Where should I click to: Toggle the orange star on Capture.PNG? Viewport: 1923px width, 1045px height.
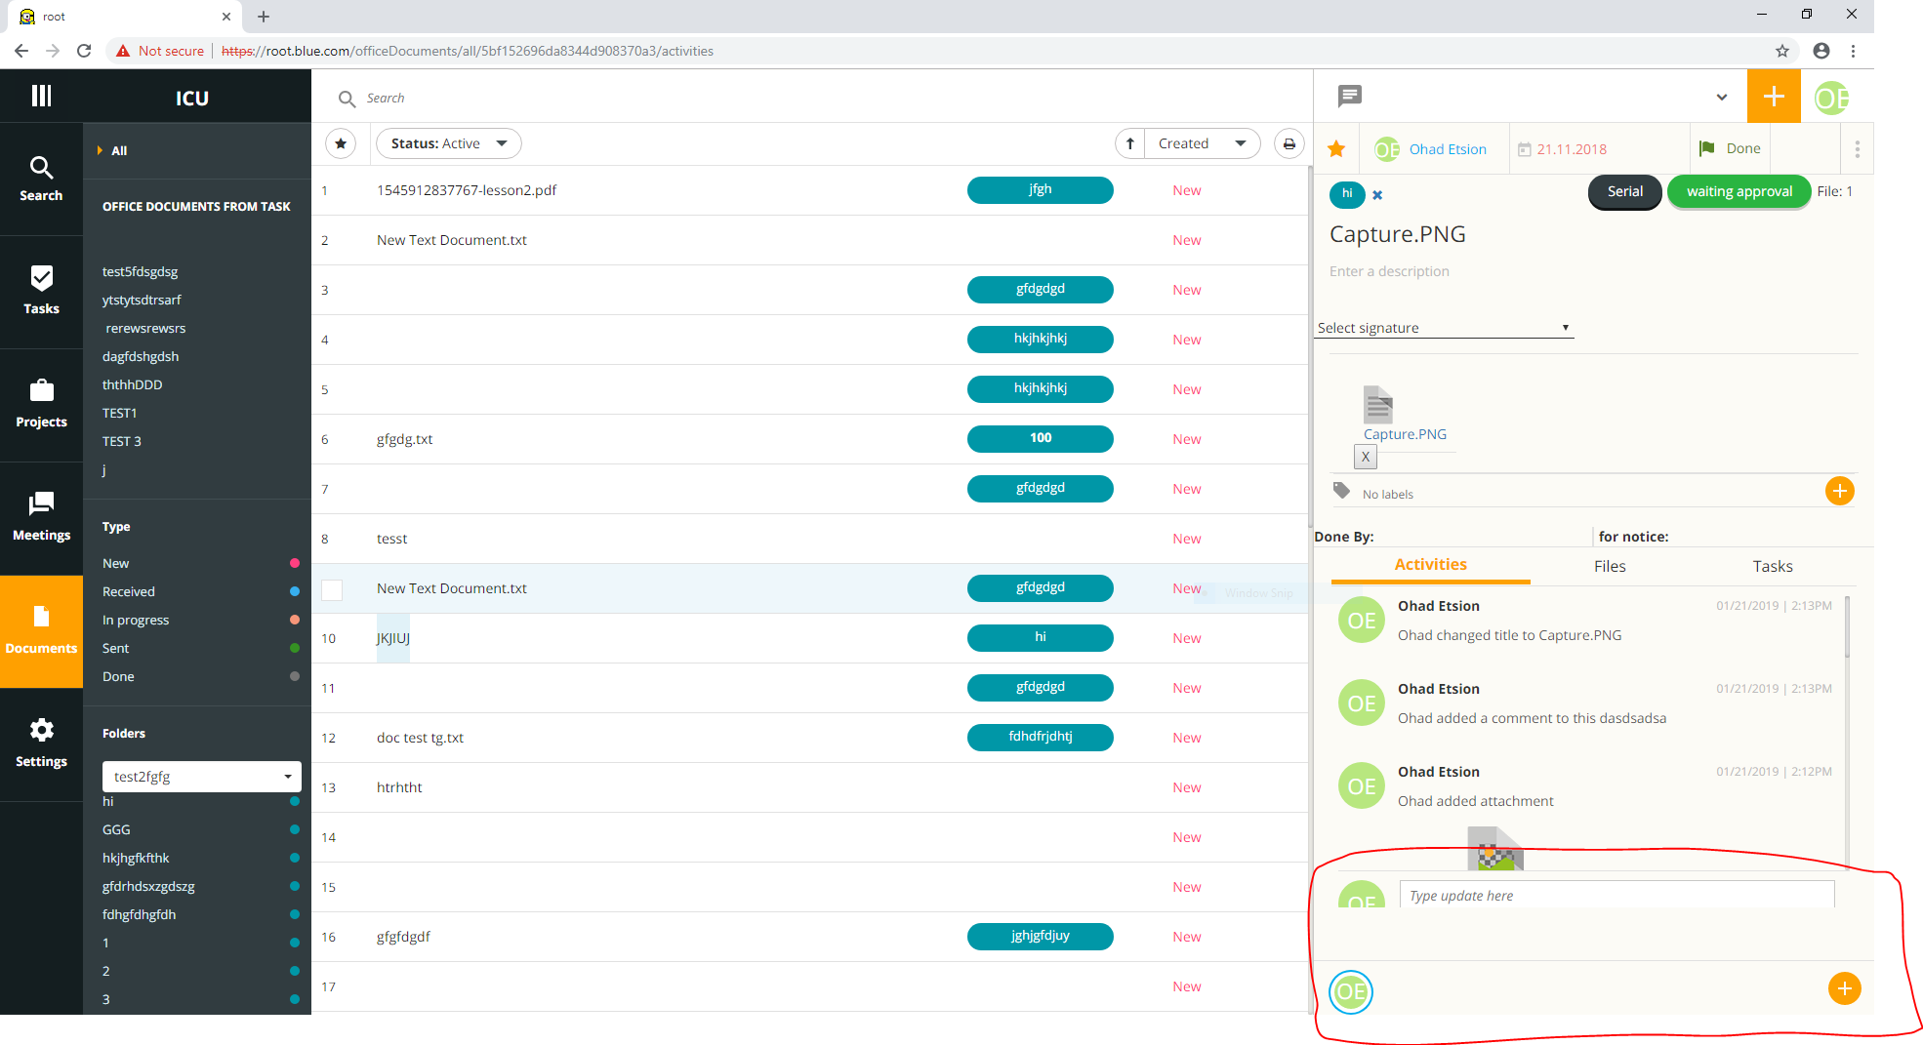pyautogui.click(x=1336, y=148)
